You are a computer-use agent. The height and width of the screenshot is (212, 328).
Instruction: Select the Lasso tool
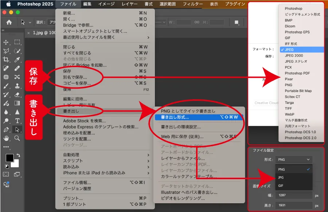point(6,51)
